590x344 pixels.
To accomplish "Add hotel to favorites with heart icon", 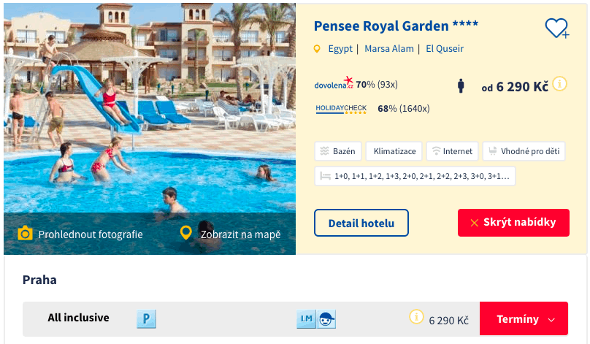I will (x=556, y=28).
